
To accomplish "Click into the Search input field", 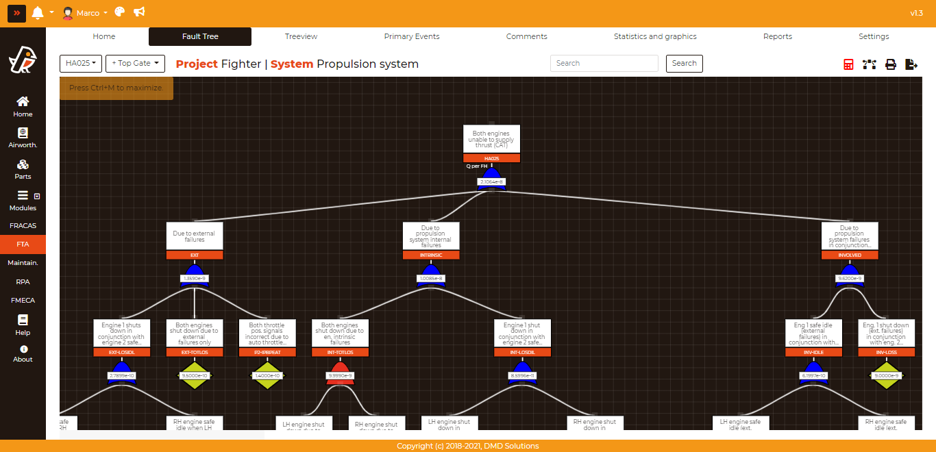I will (603, 64).
